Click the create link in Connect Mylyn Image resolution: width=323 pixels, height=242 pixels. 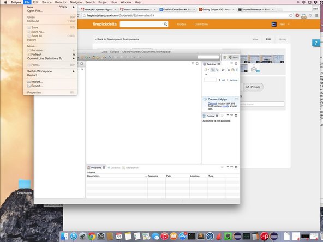point(225,106)
